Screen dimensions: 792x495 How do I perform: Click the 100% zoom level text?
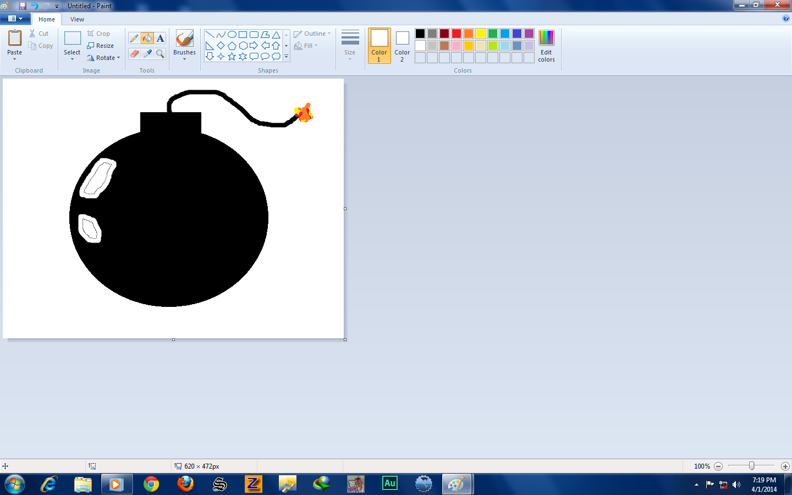pyautogui.click(x=702, y=466)
